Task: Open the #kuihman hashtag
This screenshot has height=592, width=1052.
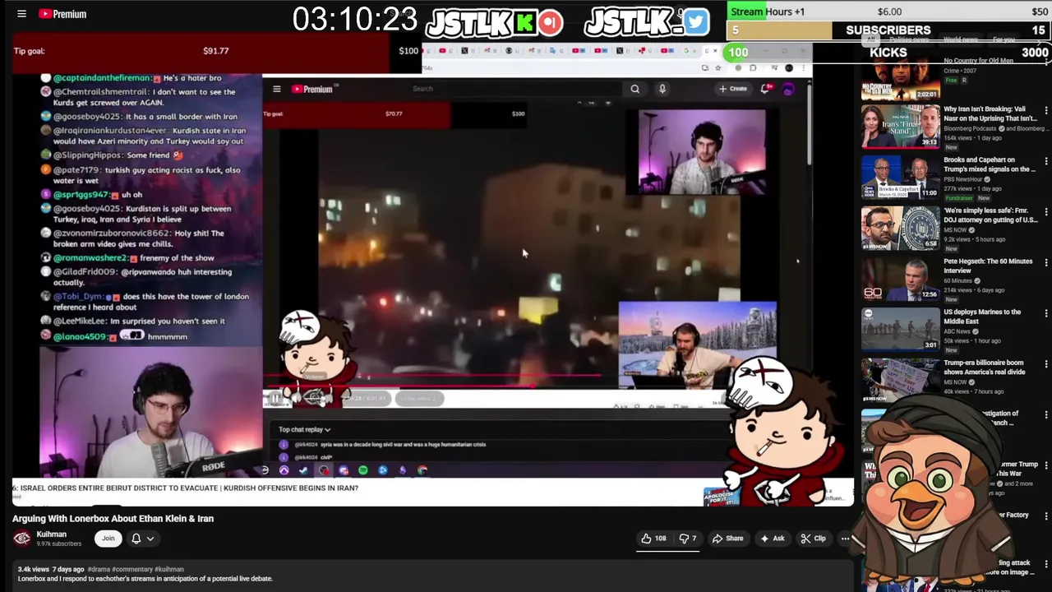Action: (169, 569)
